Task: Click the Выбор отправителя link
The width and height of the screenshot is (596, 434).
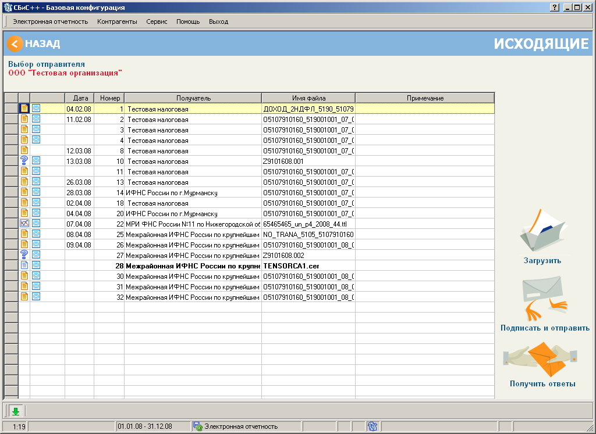Action: click(x=47, y=64)
